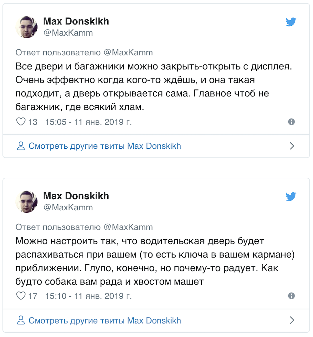The image size is (313, 337).
Task: Expand chevron beside first 'Смотреть другие твиты'
Action: pos(292,146)
